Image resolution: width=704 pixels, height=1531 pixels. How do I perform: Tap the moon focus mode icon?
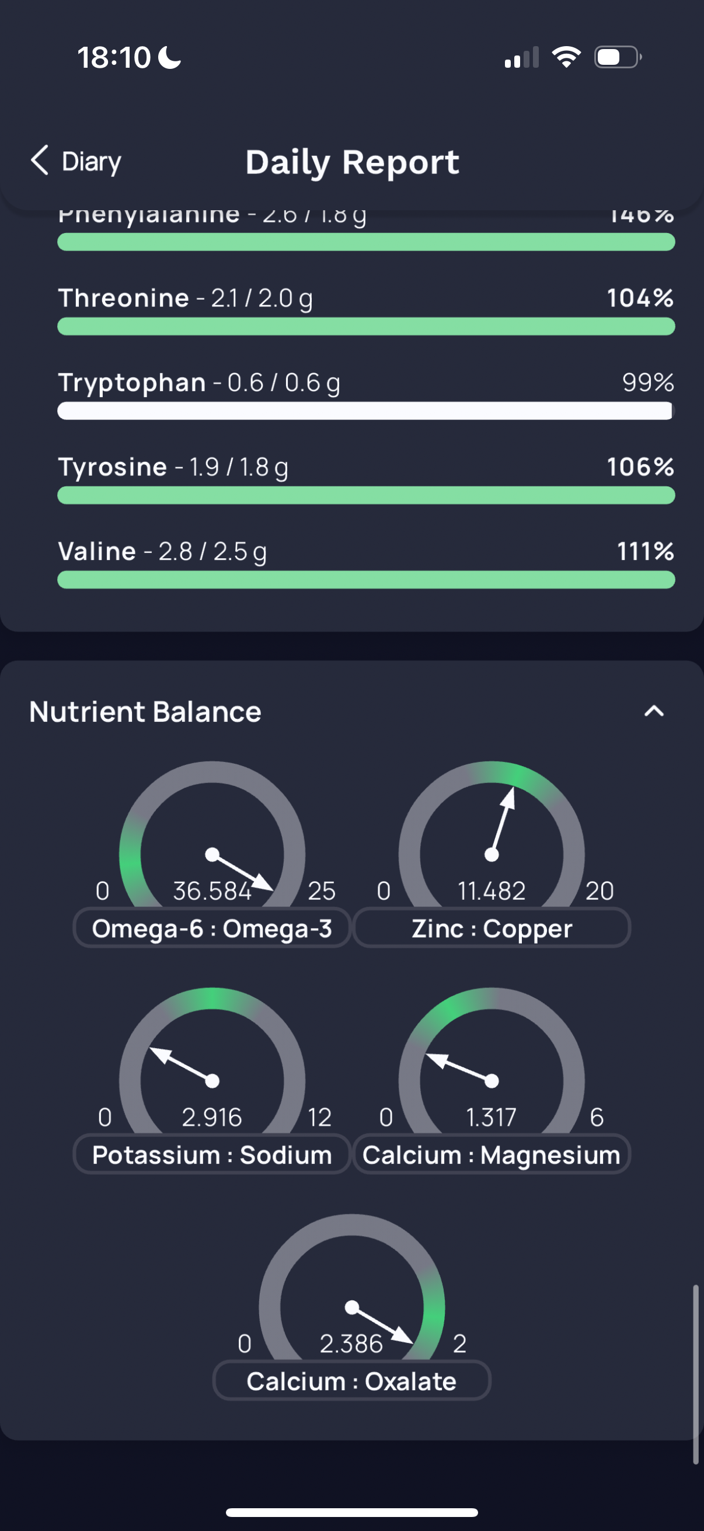(170, 58)
